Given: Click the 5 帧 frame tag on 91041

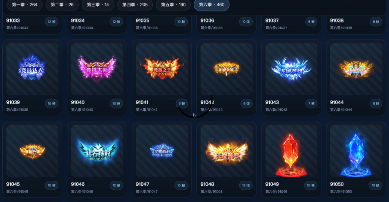Looking at the screenshot, I should point(182,103).
